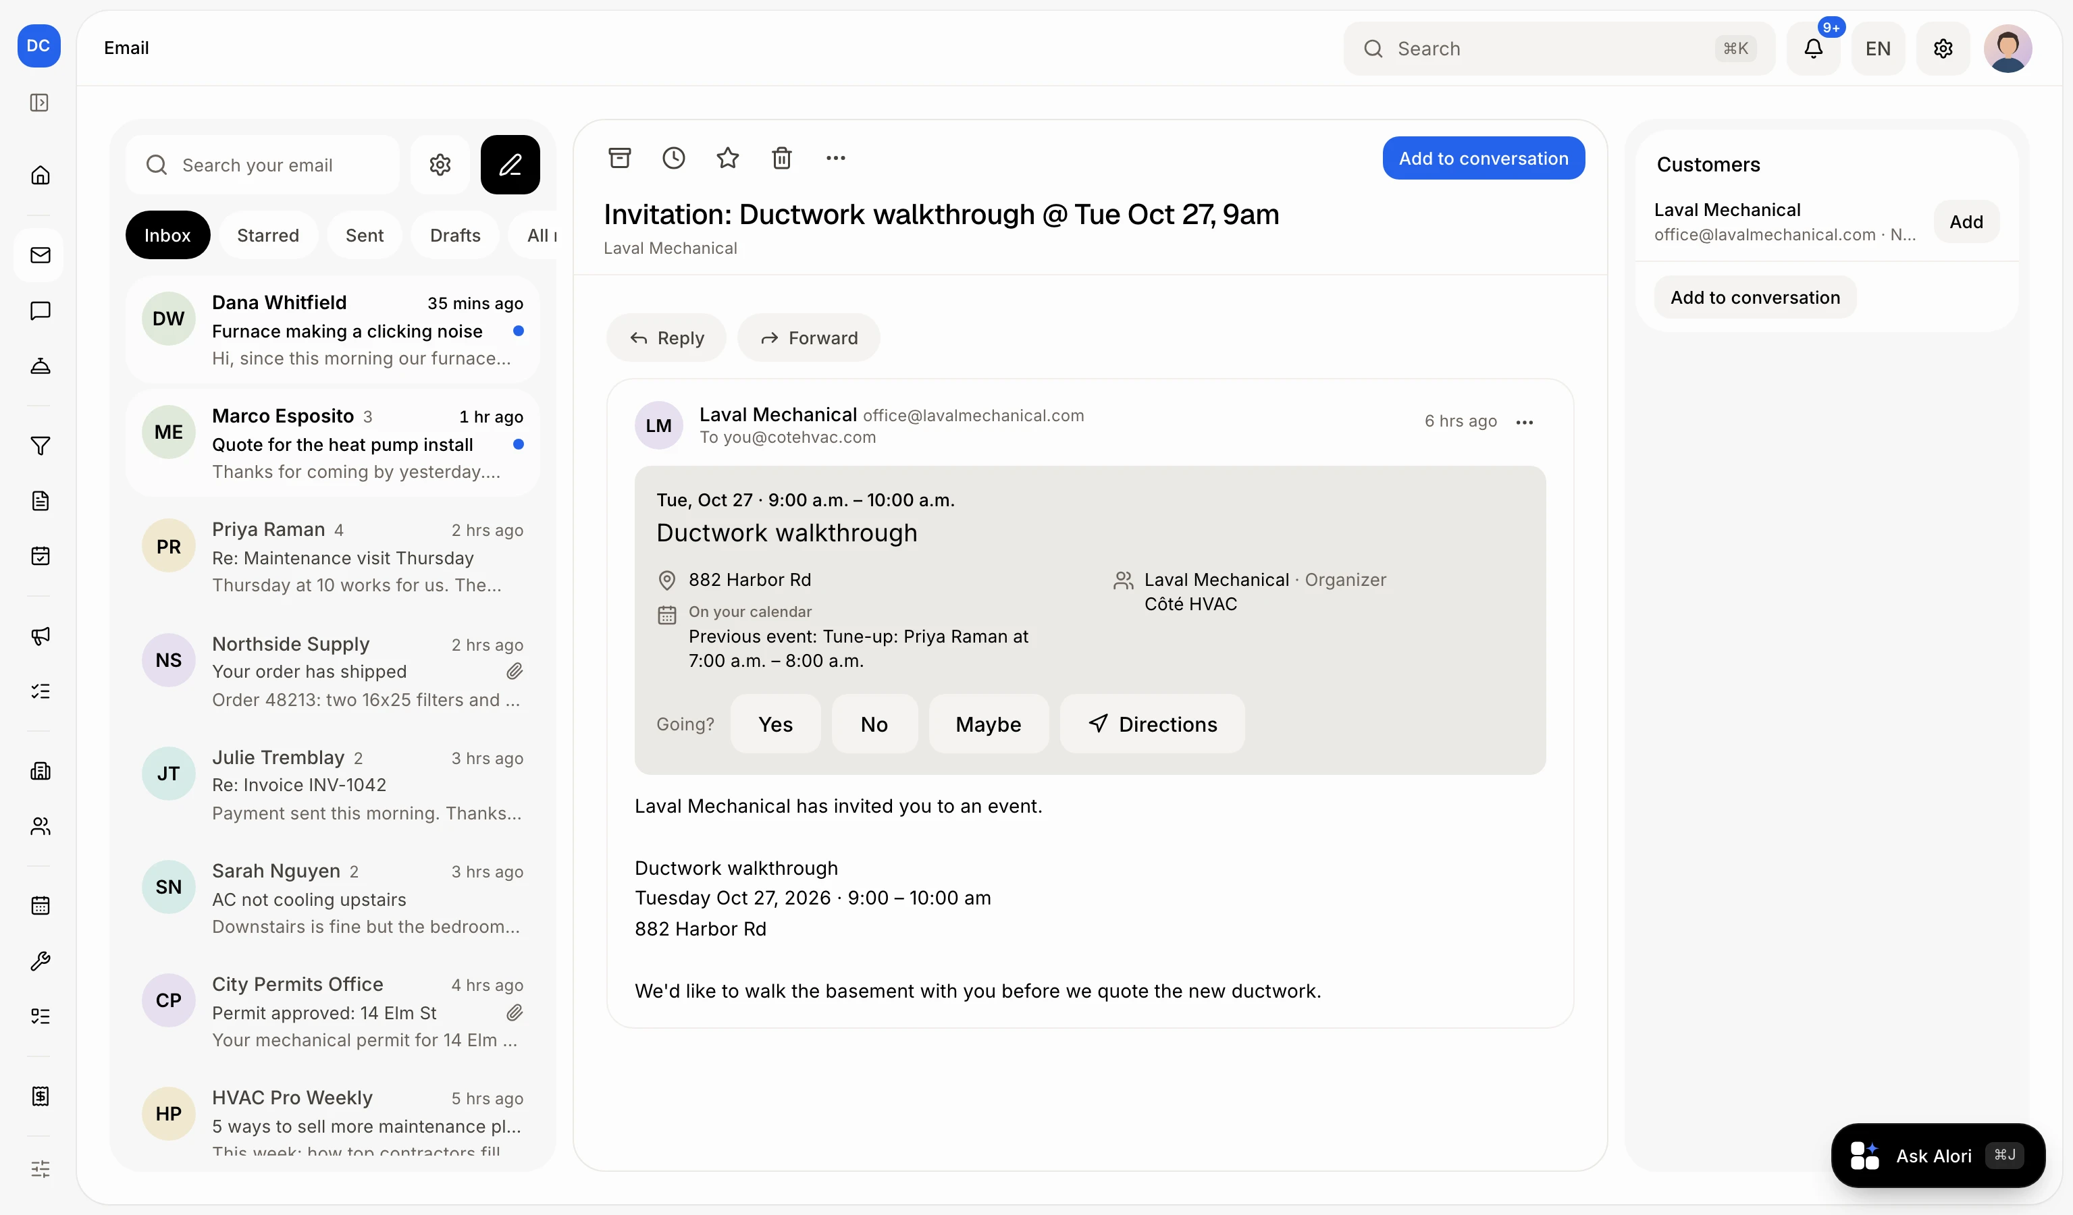
Task: Open City Permits Office permit email
Action: pyautogui.click(x=332, y=1010)
